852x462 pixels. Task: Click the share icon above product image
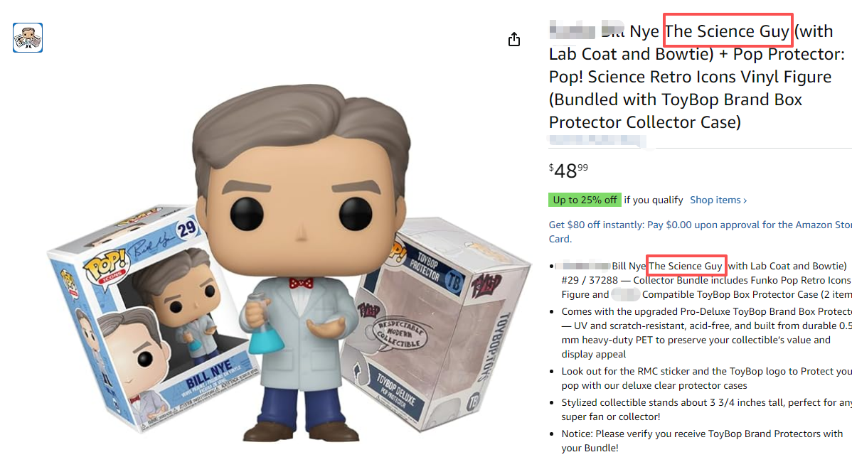click(514, 39)
